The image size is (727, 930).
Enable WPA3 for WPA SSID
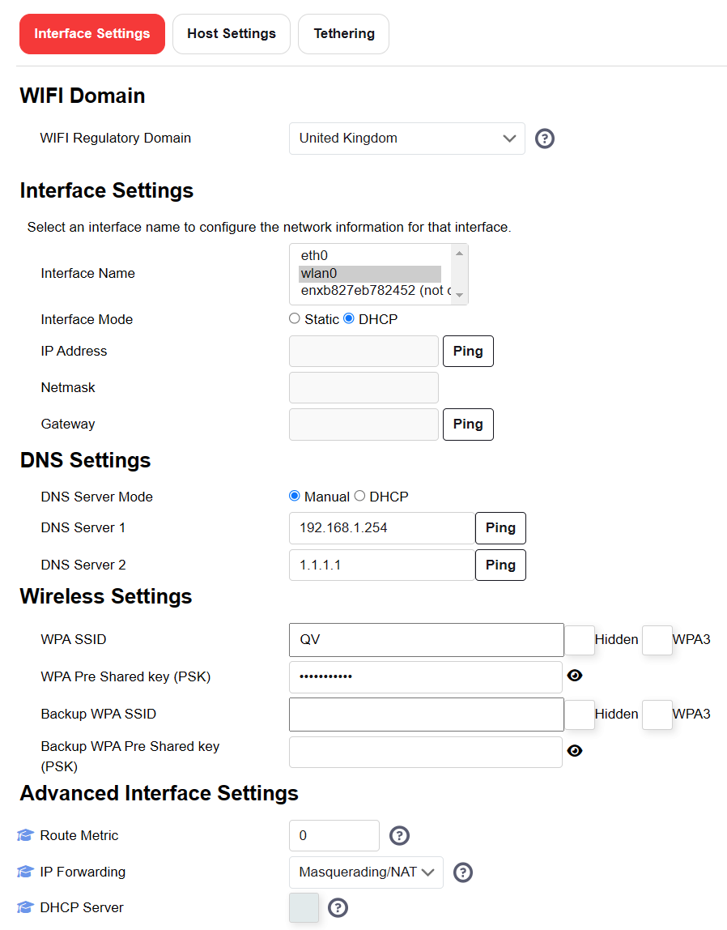click(657, 640)
